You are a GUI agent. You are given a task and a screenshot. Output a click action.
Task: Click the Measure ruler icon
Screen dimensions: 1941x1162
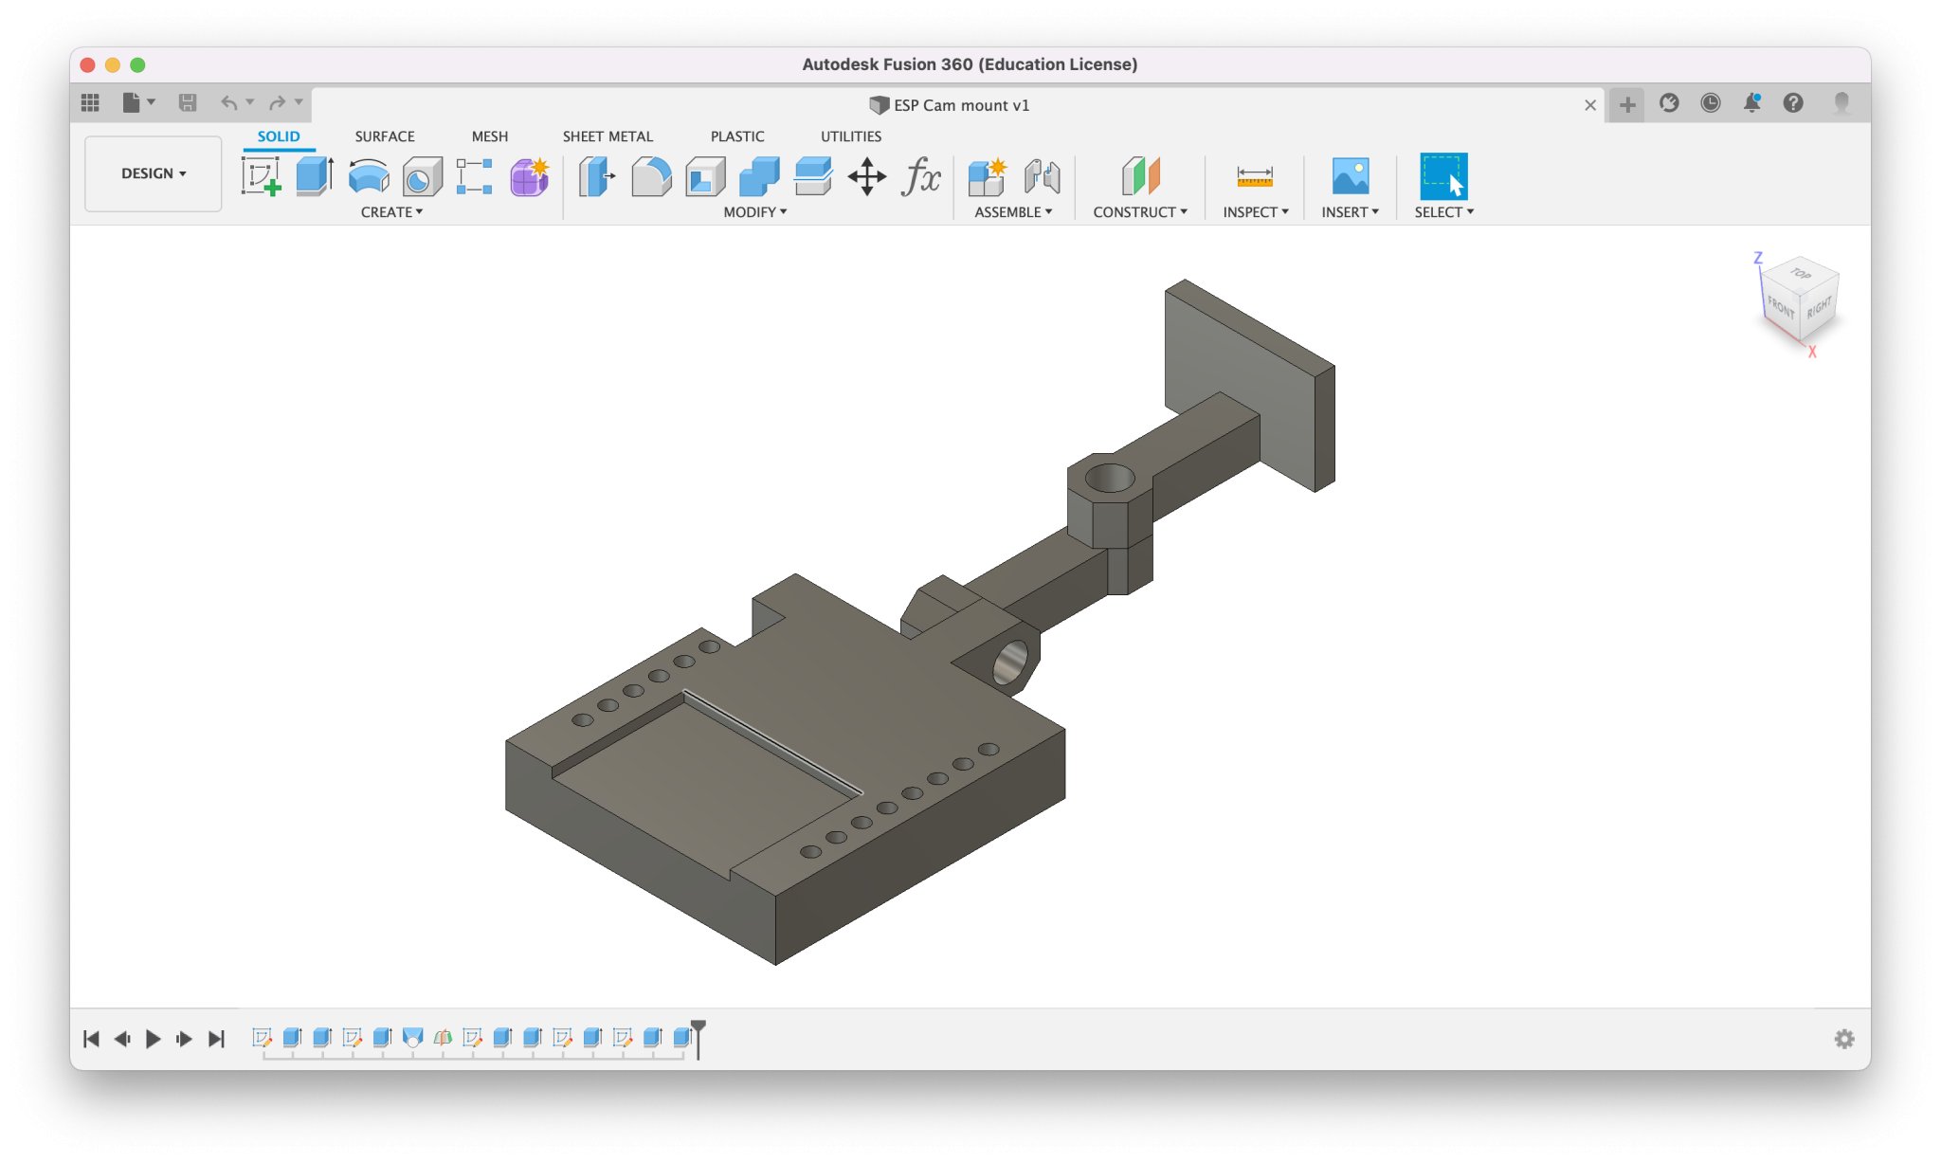(x=1254, y=176)
